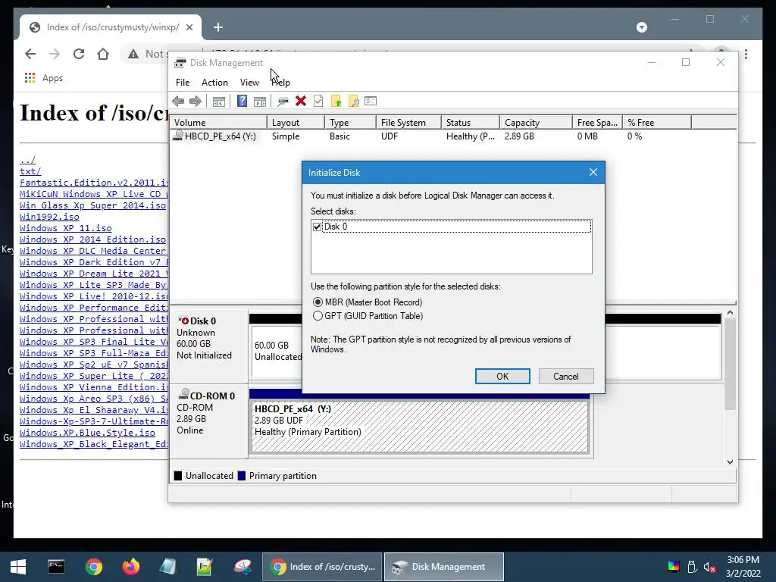Click Cancel in Initialize Disk dialog
Image resolution: width=776 pixels, height=582 pixels.
(565, 376)
